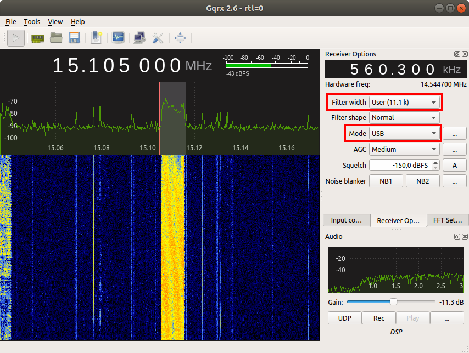Toggle the spectrum display toolbar icon
Screen dimensions: 469x353
pos(118,38)
